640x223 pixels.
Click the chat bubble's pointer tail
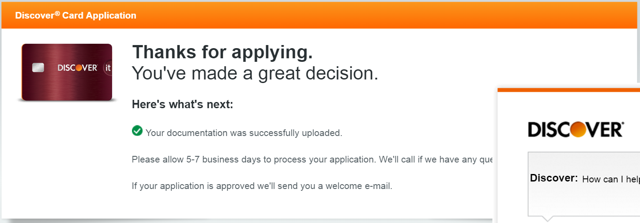[x=547, y=218]
